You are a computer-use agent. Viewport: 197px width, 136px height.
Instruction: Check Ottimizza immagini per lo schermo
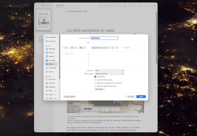95,83
